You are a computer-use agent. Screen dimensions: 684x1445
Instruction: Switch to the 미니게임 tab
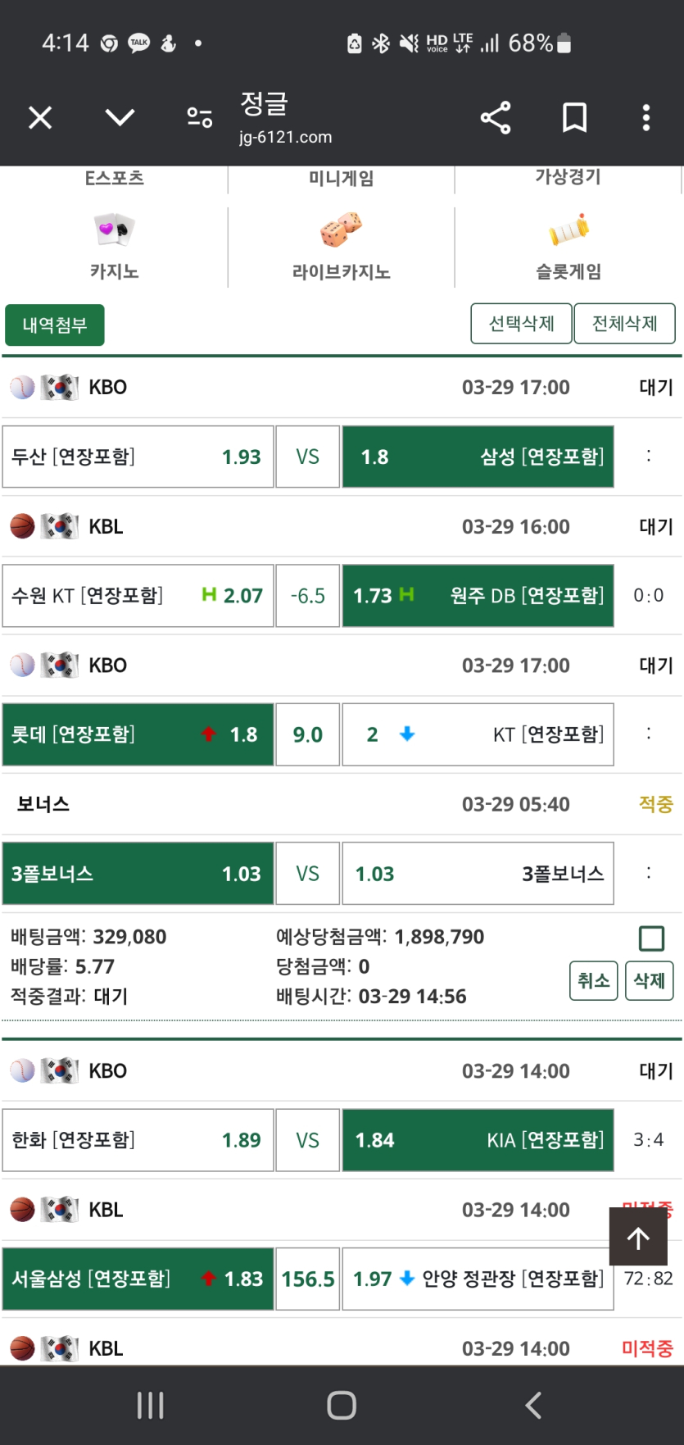pyautogui.click(x=341, y=178)
